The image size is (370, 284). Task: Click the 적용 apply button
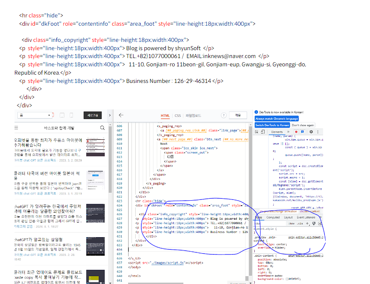coord(238,115)
